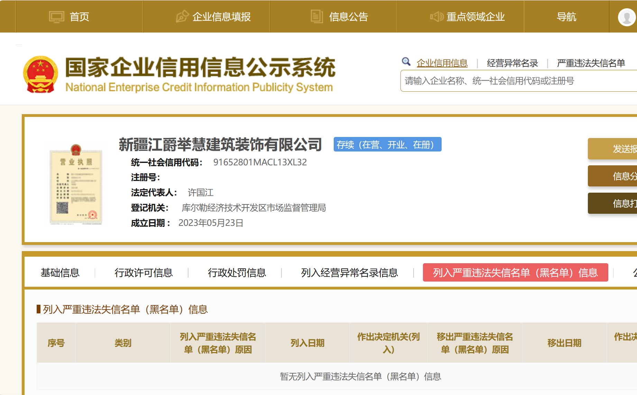Switch to the 行政处罚信息 tab
The image size is (637, 395).
(x=237, y=273)
